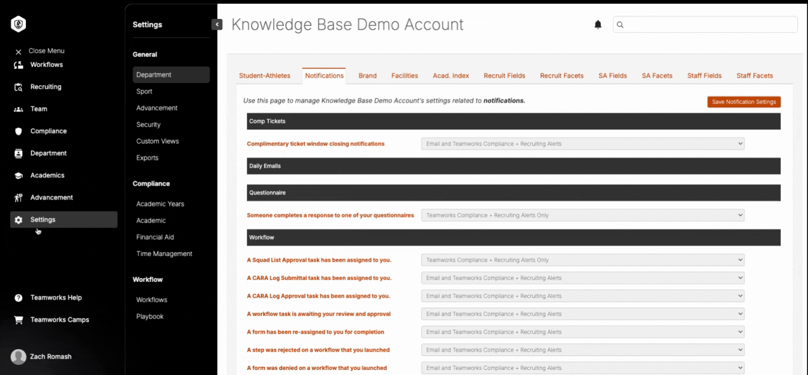Click the Recruiting sidebar icon
Image resolution: width=808 pixels, height=375 pixels.
click(x=18, y=87)
